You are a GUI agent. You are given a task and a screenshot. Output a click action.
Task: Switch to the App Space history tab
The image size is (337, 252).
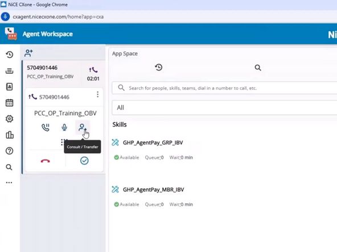click(x=159, y=68)
